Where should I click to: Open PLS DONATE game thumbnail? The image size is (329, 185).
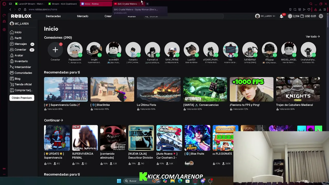click(x=225, y=138)
